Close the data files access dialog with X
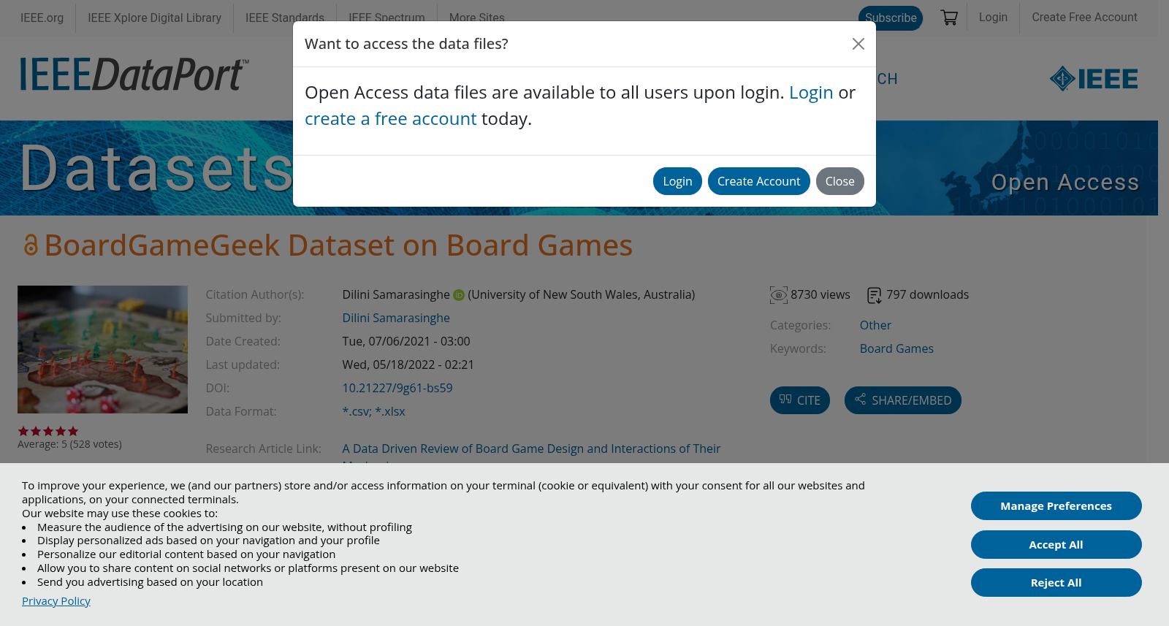Viewport: 1169px width, 626px height. tap(858, 44)
